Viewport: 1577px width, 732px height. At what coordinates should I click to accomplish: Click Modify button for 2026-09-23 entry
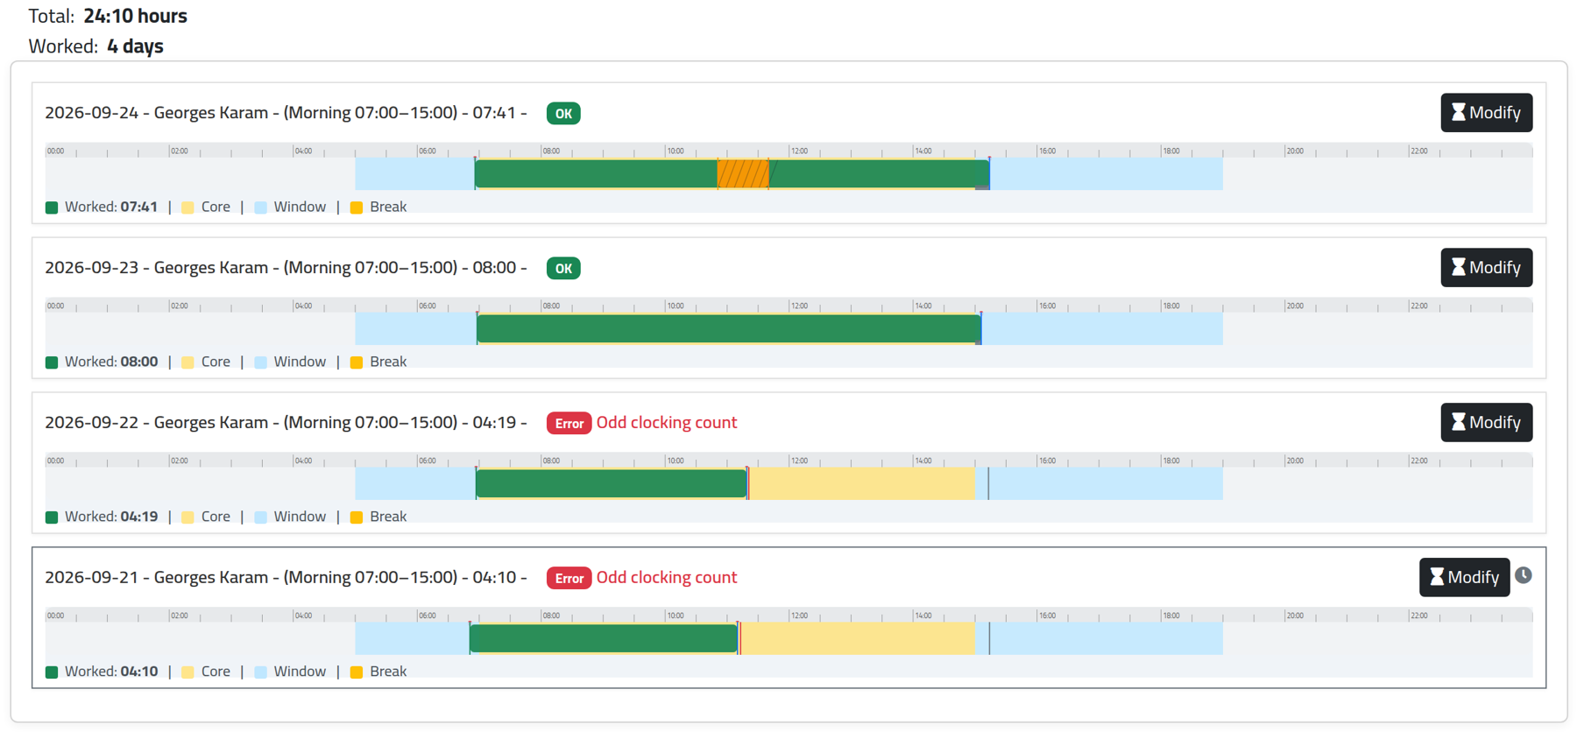pyautogui.click(x=1486, y=268)
